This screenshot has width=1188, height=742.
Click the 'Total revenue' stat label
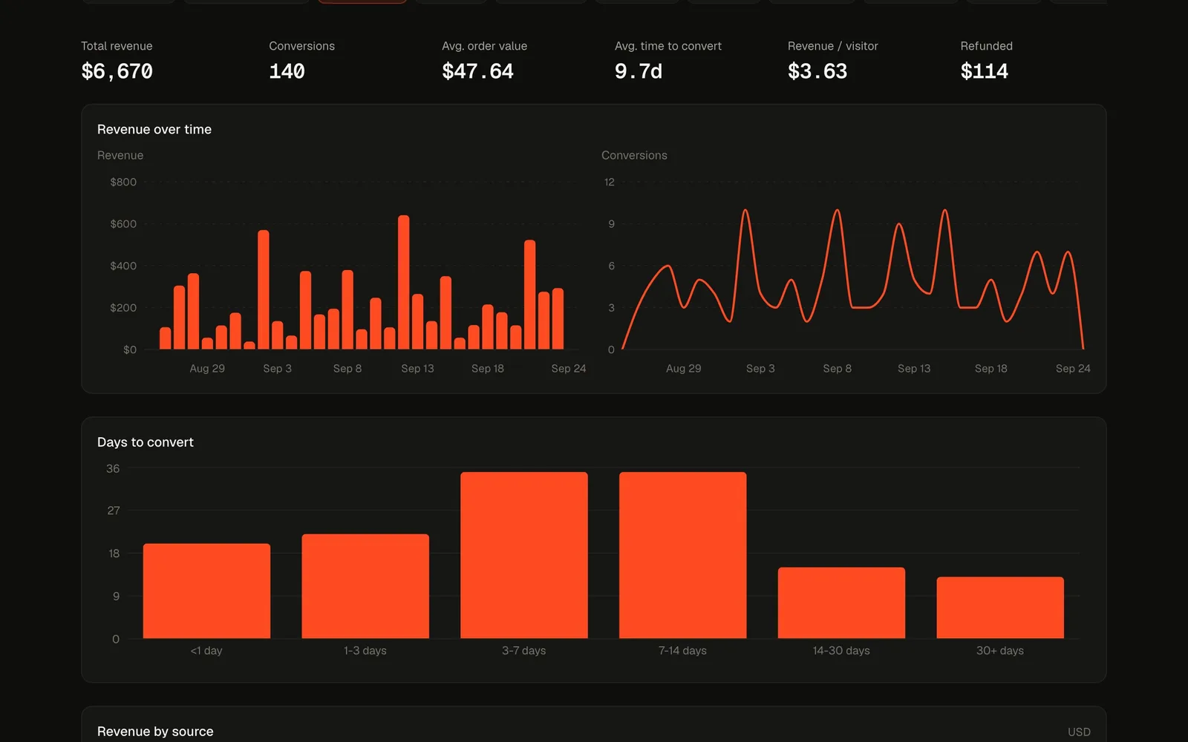point(117,46)
